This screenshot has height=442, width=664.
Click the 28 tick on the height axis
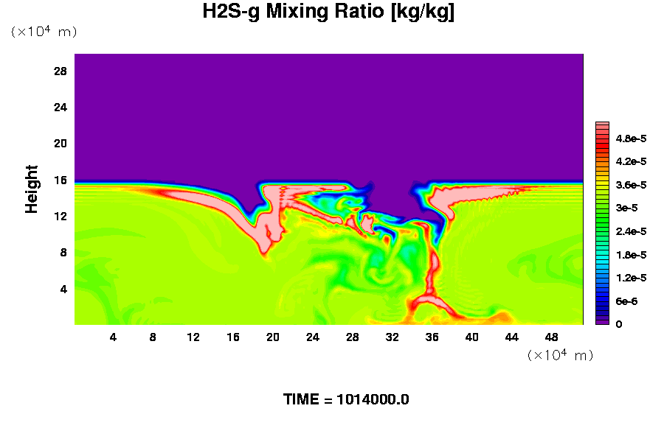[x=60, y=71]
